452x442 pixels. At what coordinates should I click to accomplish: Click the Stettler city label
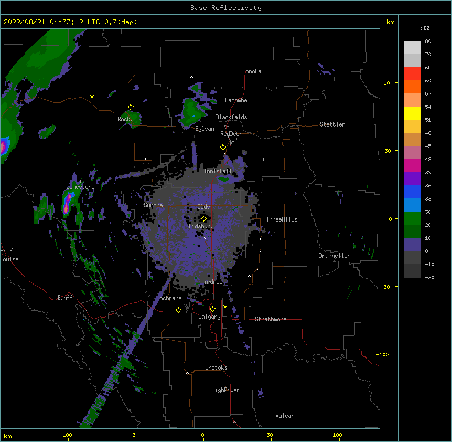tap(332, 124)
